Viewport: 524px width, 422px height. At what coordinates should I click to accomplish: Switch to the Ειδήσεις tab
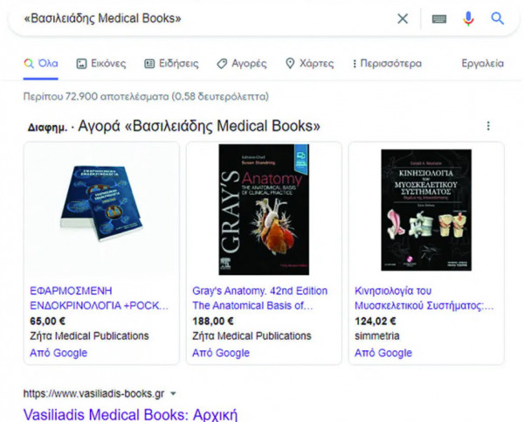click(171, 64)
